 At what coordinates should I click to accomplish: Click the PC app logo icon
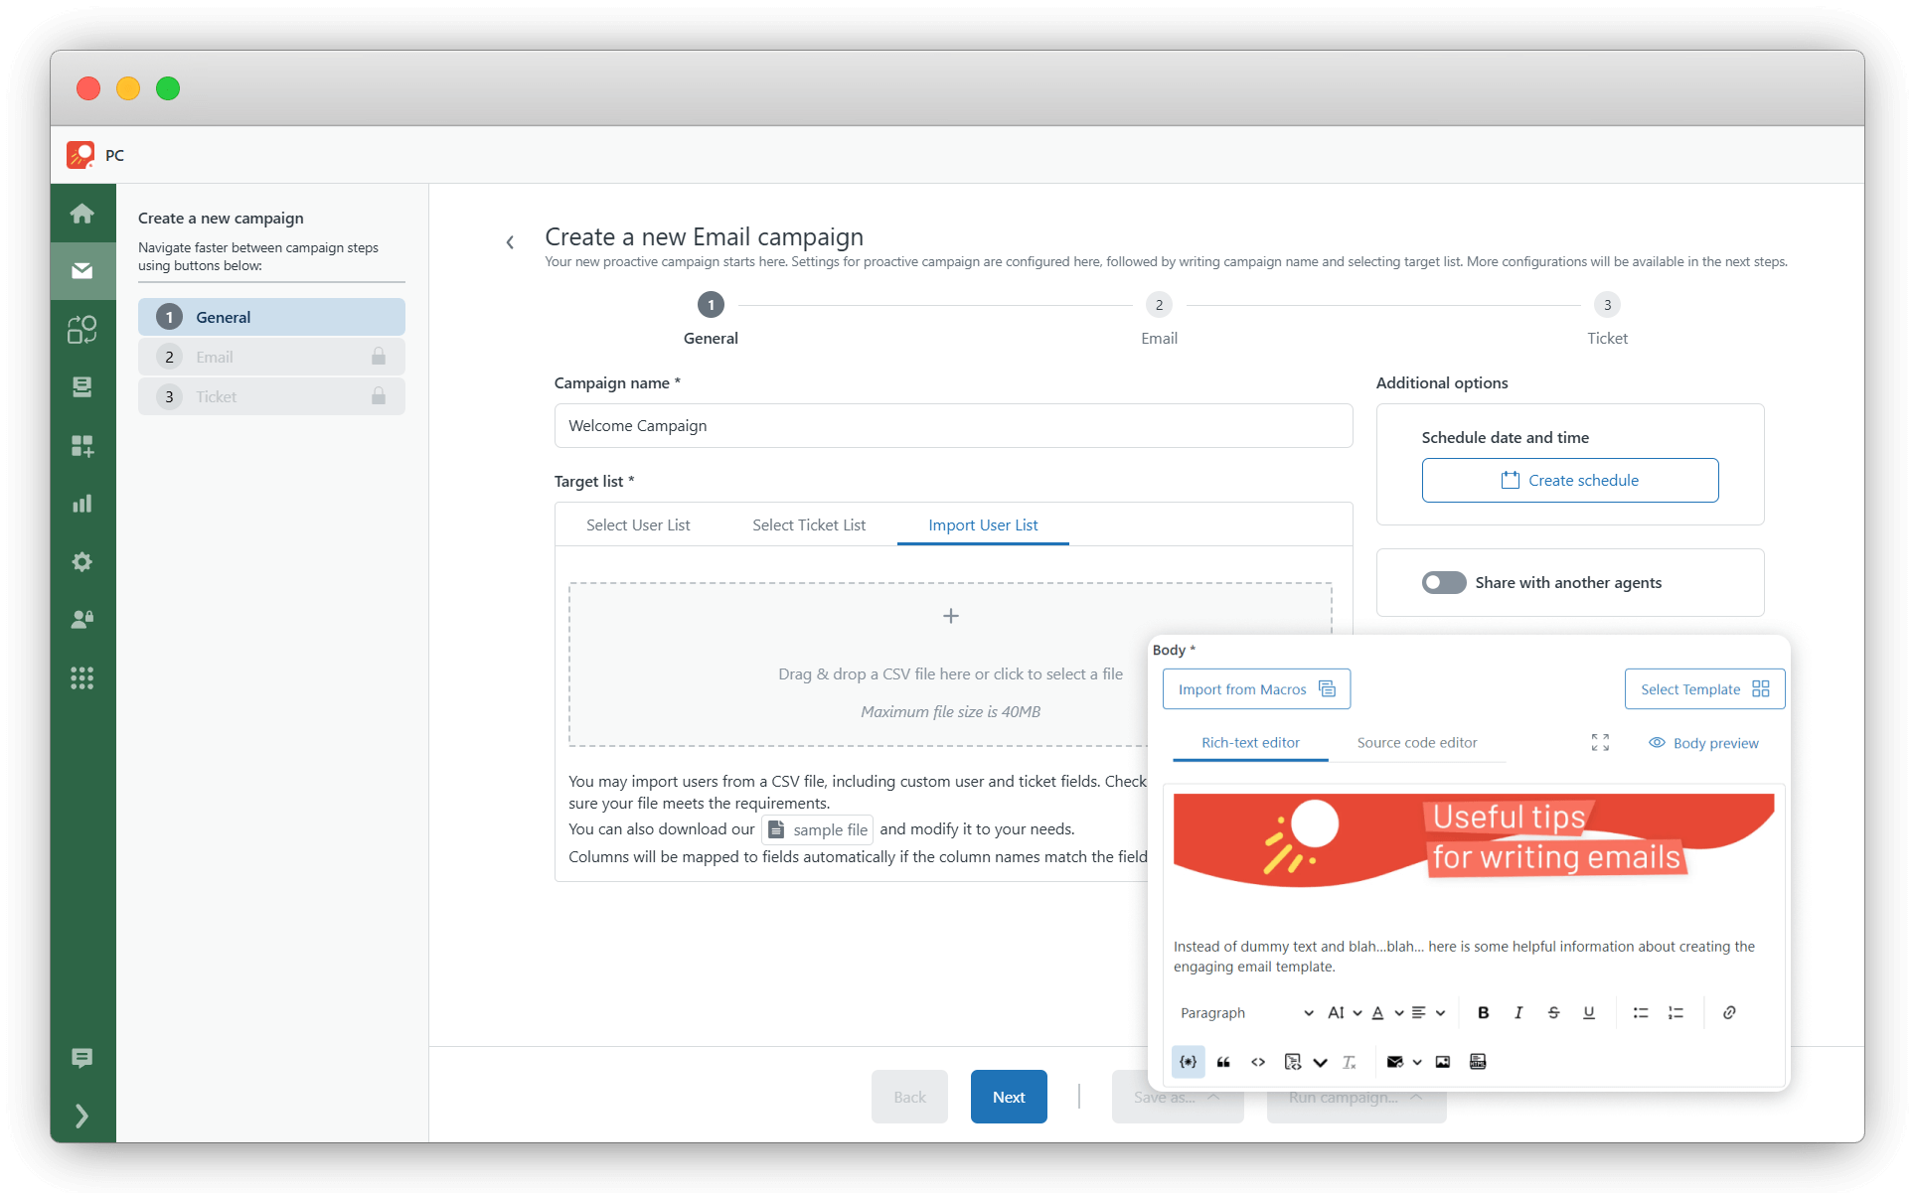(x=80, y=155)
